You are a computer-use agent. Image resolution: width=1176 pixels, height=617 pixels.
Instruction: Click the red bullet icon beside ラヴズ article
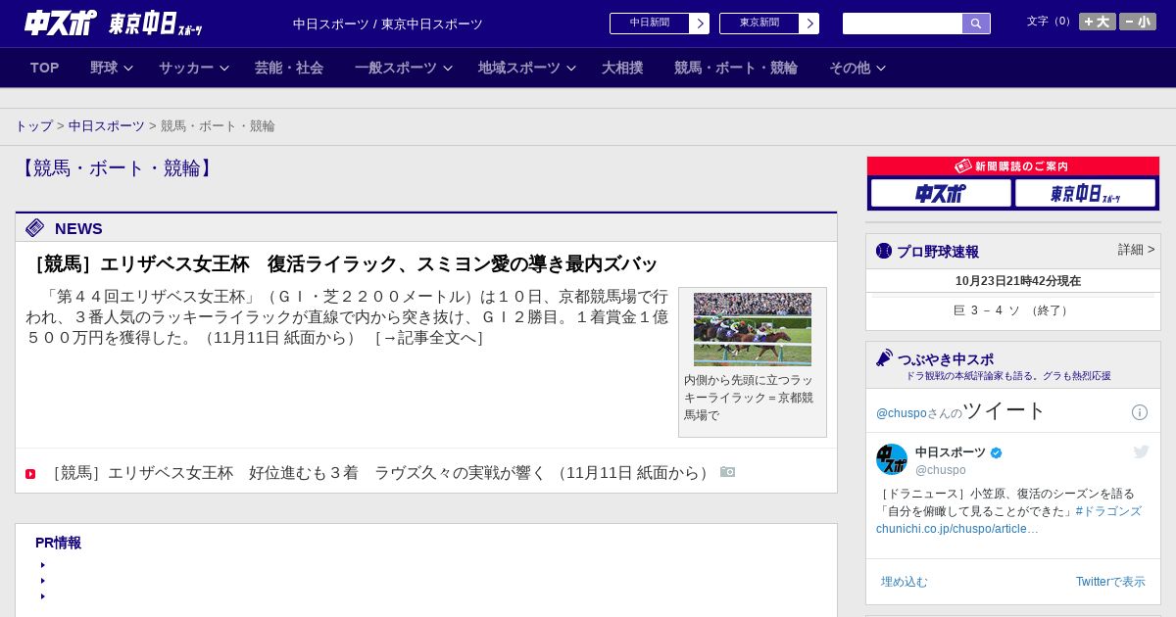click(x=30, y=474)
